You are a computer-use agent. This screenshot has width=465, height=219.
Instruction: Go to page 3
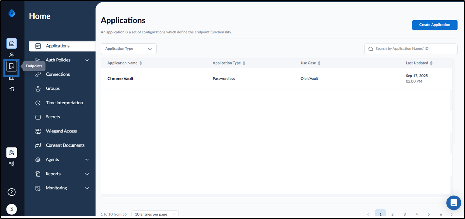coord(404,214)
